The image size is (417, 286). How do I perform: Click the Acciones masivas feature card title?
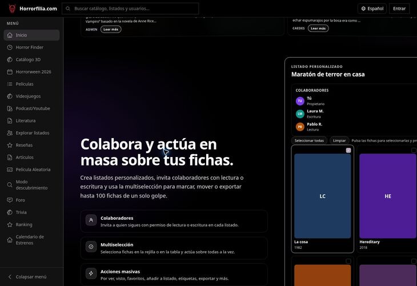(120, 271)
